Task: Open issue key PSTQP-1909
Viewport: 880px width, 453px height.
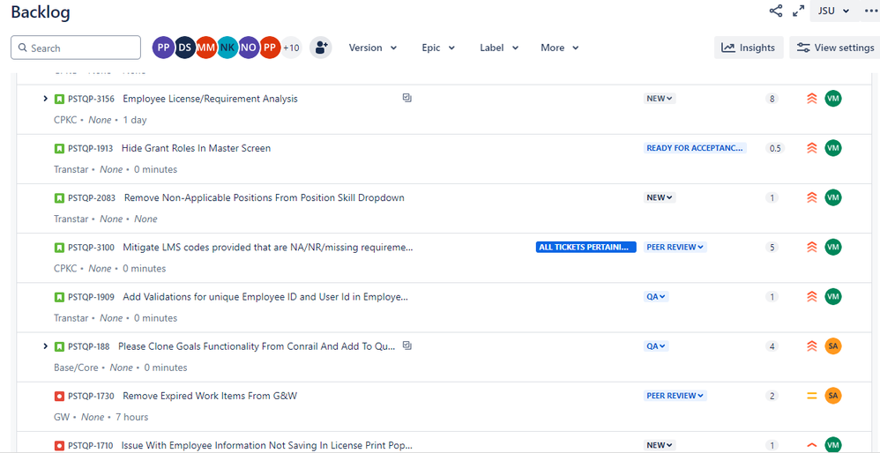Action: (91, 297)
